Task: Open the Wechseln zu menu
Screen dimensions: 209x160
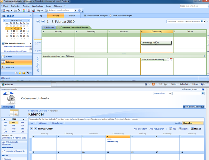Action: coord(38,6)
